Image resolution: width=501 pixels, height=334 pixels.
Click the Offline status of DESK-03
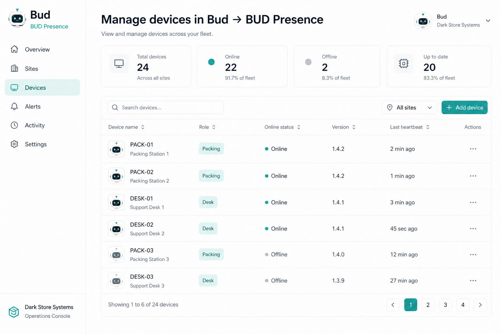pyautogui.click(x=276, y=281)
